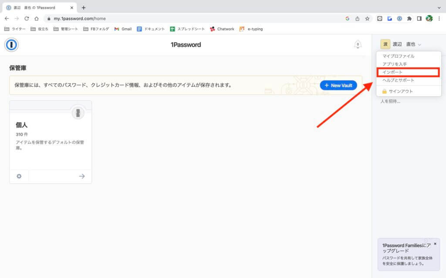Click the New Vault button

coord(338,86)
